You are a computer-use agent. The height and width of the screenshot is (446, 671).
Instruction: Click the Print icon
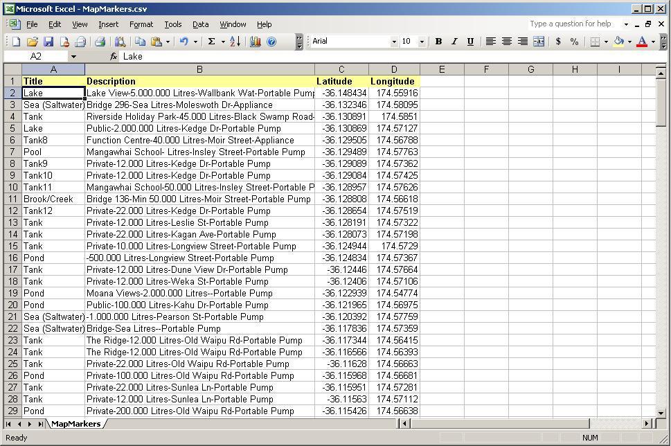(100, 42)
